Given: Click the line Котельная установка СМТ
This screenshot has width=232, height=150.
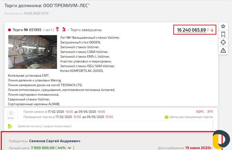Looking at the screenshot, I should pos(29,76).
